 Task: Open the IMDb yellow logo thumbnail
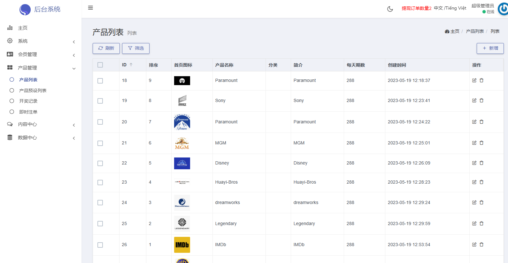182,245
